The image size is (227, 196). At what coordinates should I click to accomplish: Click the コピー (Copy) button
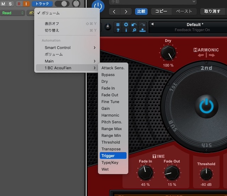pyautogui.click(x=162, y=11)
